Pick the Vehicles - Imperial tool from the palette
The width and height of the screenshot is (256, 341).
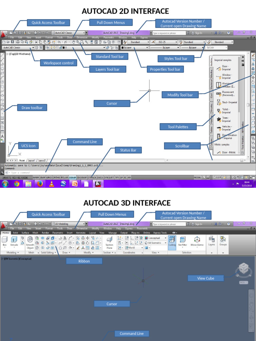click(224, 128)
